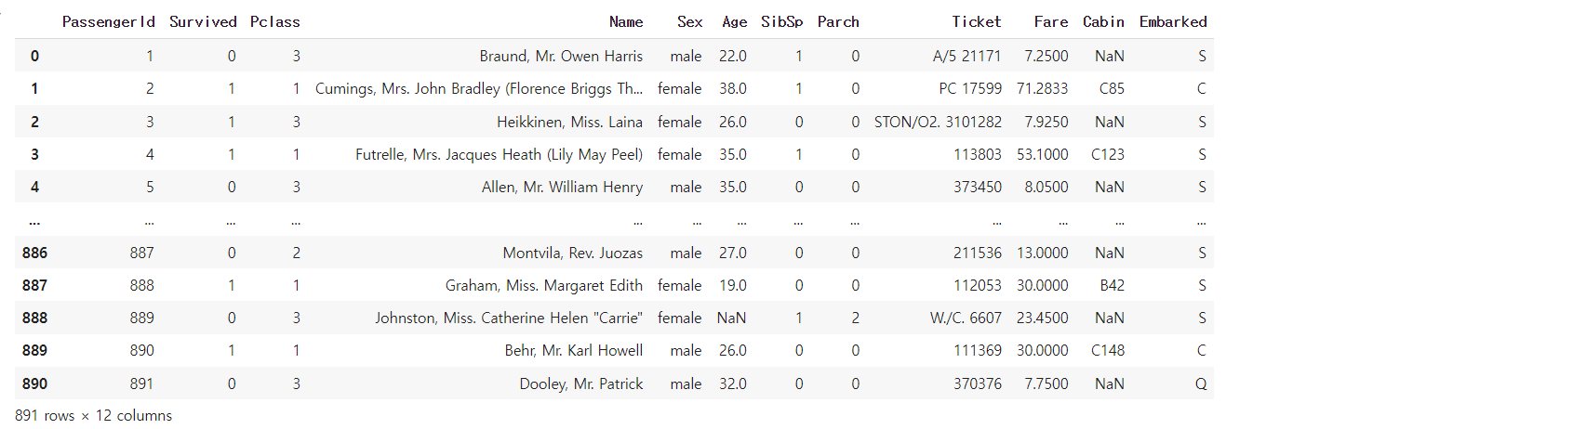Click cabin value C123
This screenshot has width=1586, height=429.
pyautogui.click(x=1107, y=154)
